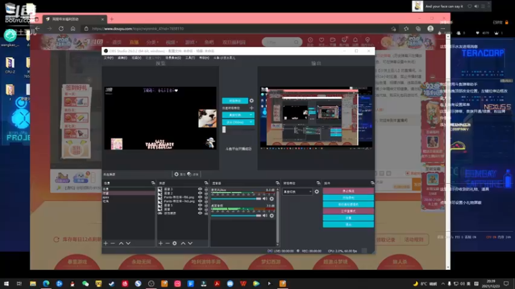
Task: Click the transition T-bar slider handle
Action: pos(224,130)
